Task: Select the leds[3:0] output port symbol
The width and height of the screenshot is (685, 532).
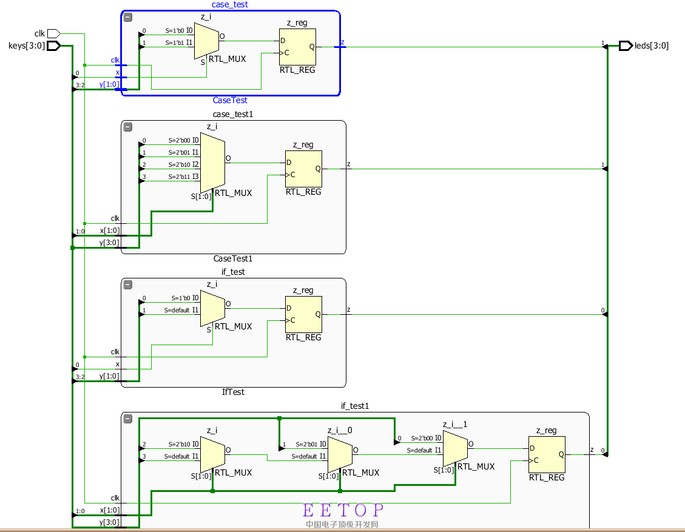Action: 626,45
